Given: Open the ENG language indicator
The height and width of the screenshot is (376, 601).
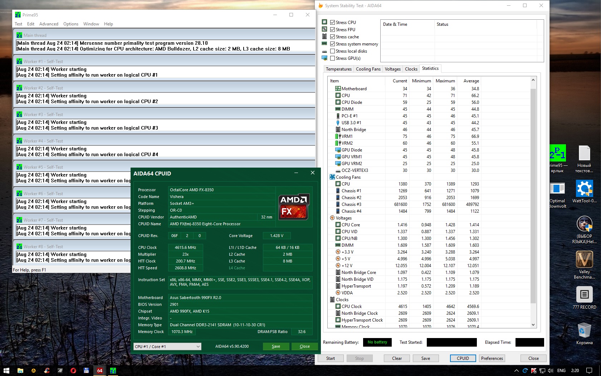Looking at the screenshot, I should point(561,371).
